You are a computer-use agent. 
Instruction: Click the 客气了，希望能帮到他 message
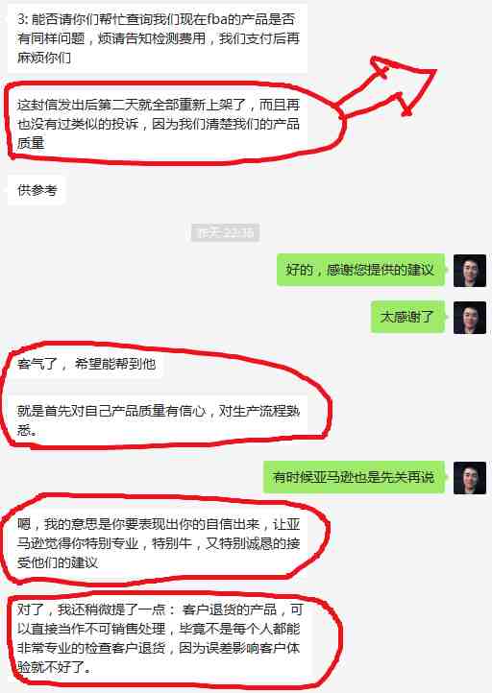86,364
